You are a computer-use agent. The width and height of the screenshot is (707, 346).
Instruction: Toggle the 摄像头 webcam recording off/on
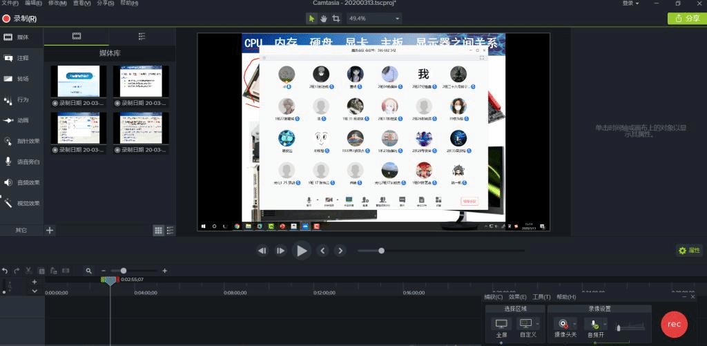point(565,323)
